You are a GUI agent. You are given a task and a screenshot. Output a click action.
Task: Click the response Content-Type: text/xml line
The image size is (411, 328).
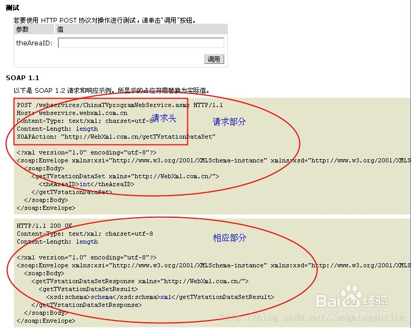[x=85, y=234]
